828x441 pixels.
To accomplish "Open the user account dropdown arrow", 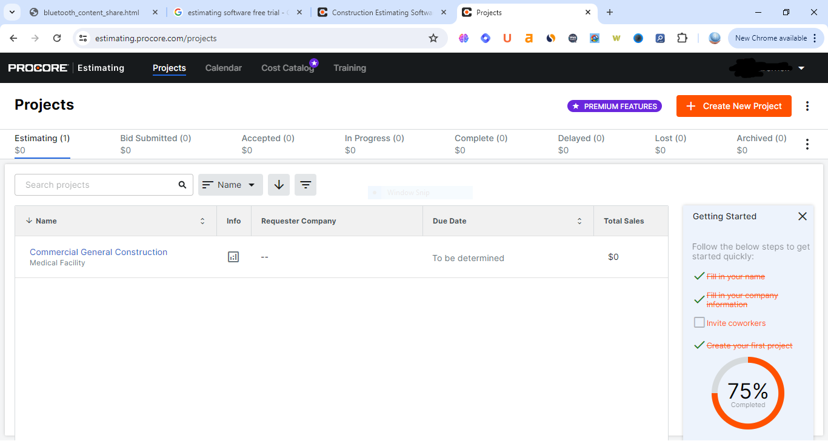I will (801, 68).
